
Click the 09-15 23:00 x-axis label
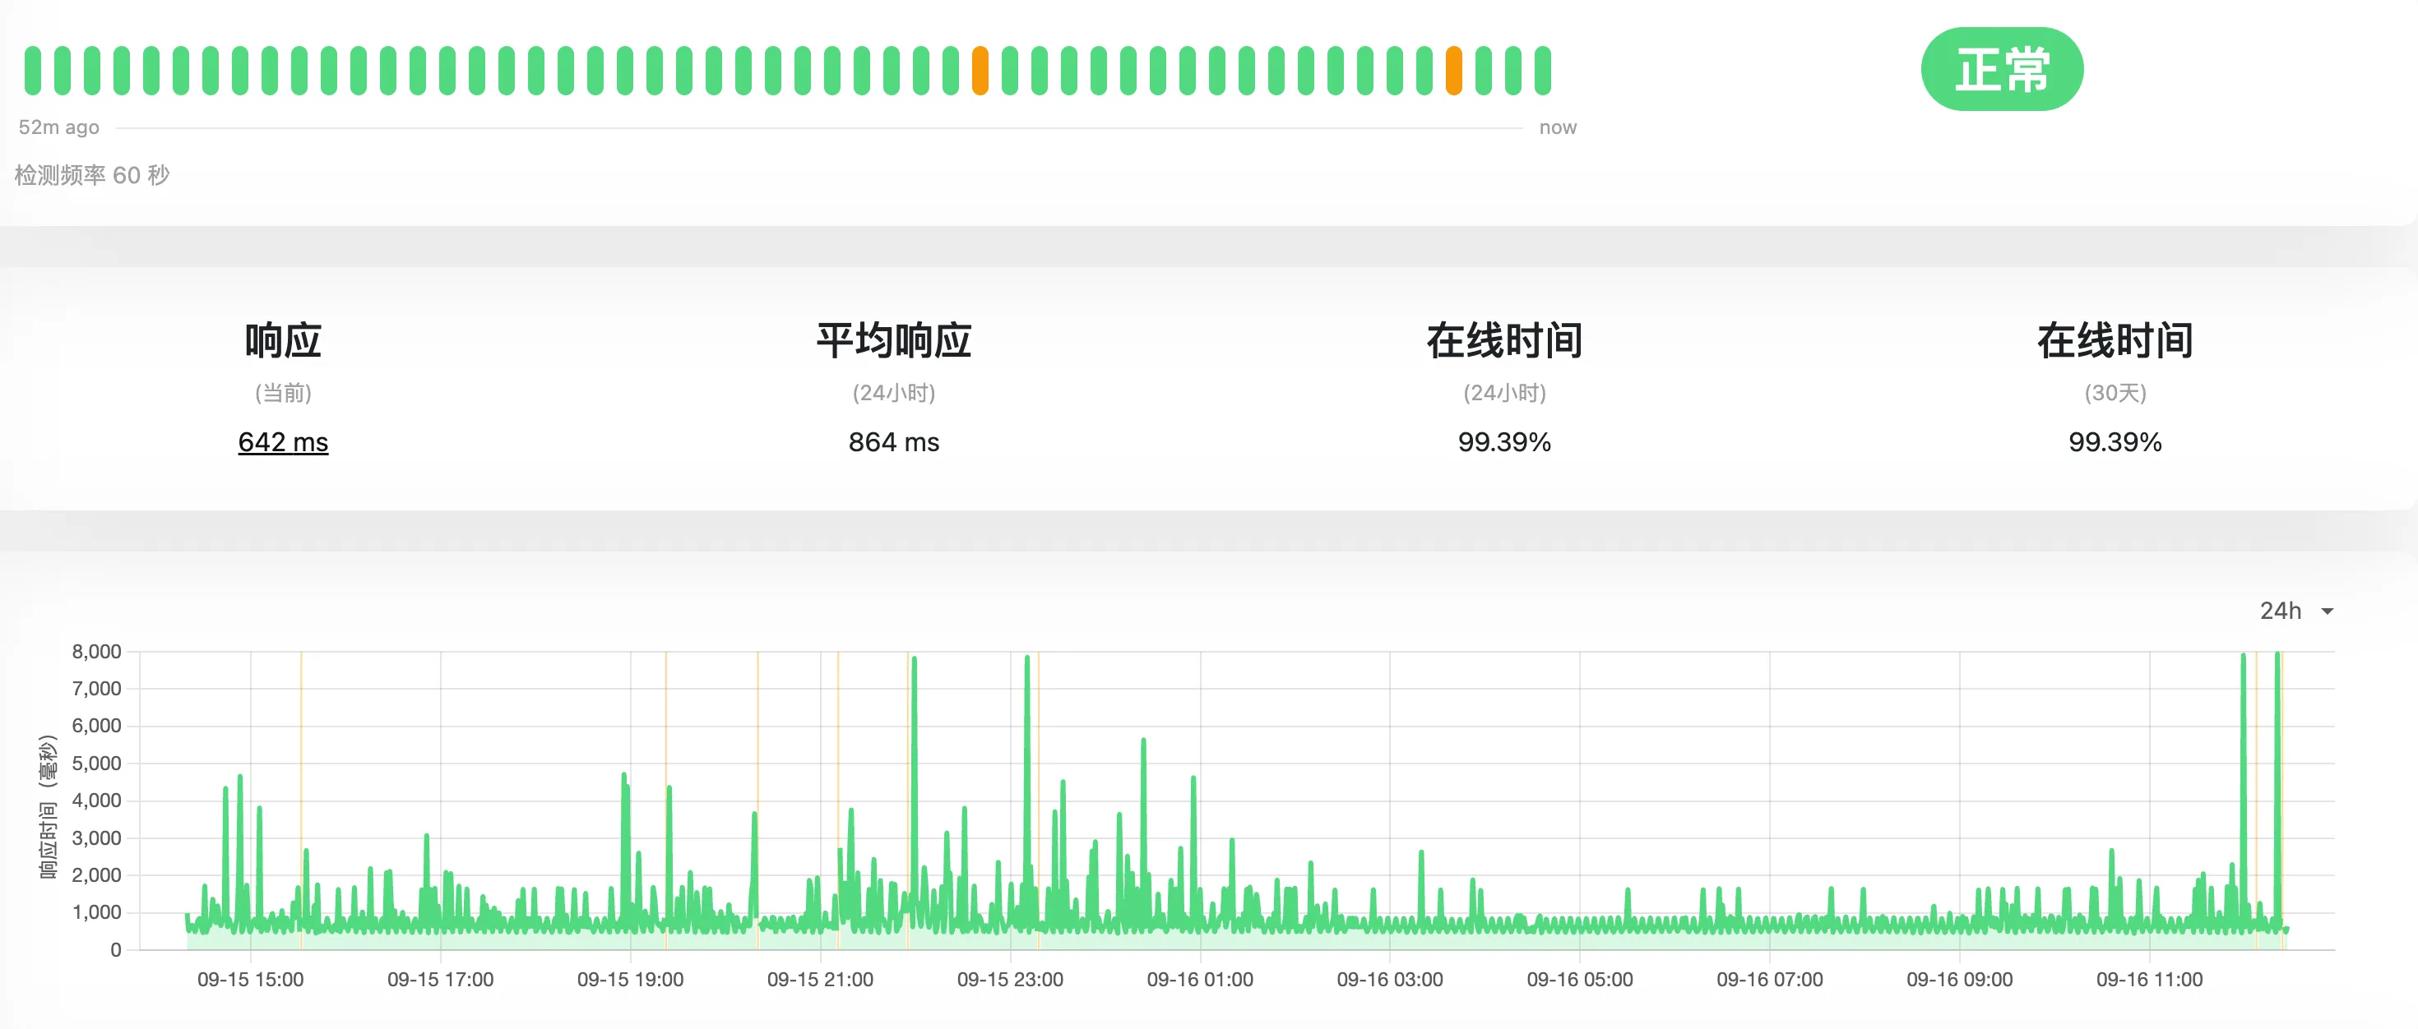1010,980
